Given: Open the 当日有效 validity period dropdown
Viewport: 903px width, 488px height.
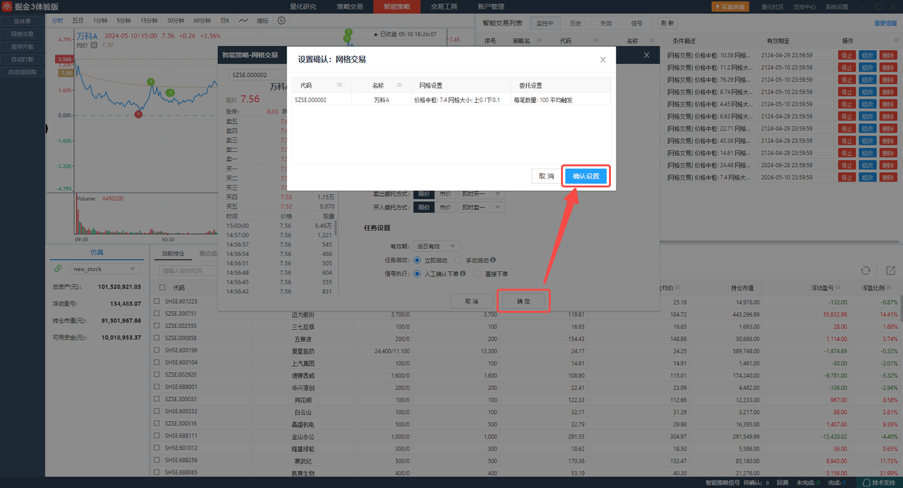Looking at the screenshot, I should [x=452, y=246].
